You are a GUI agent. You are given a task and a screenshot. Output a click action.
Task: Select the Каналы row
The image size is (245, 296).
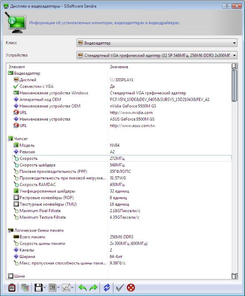(x=122, y=250)
